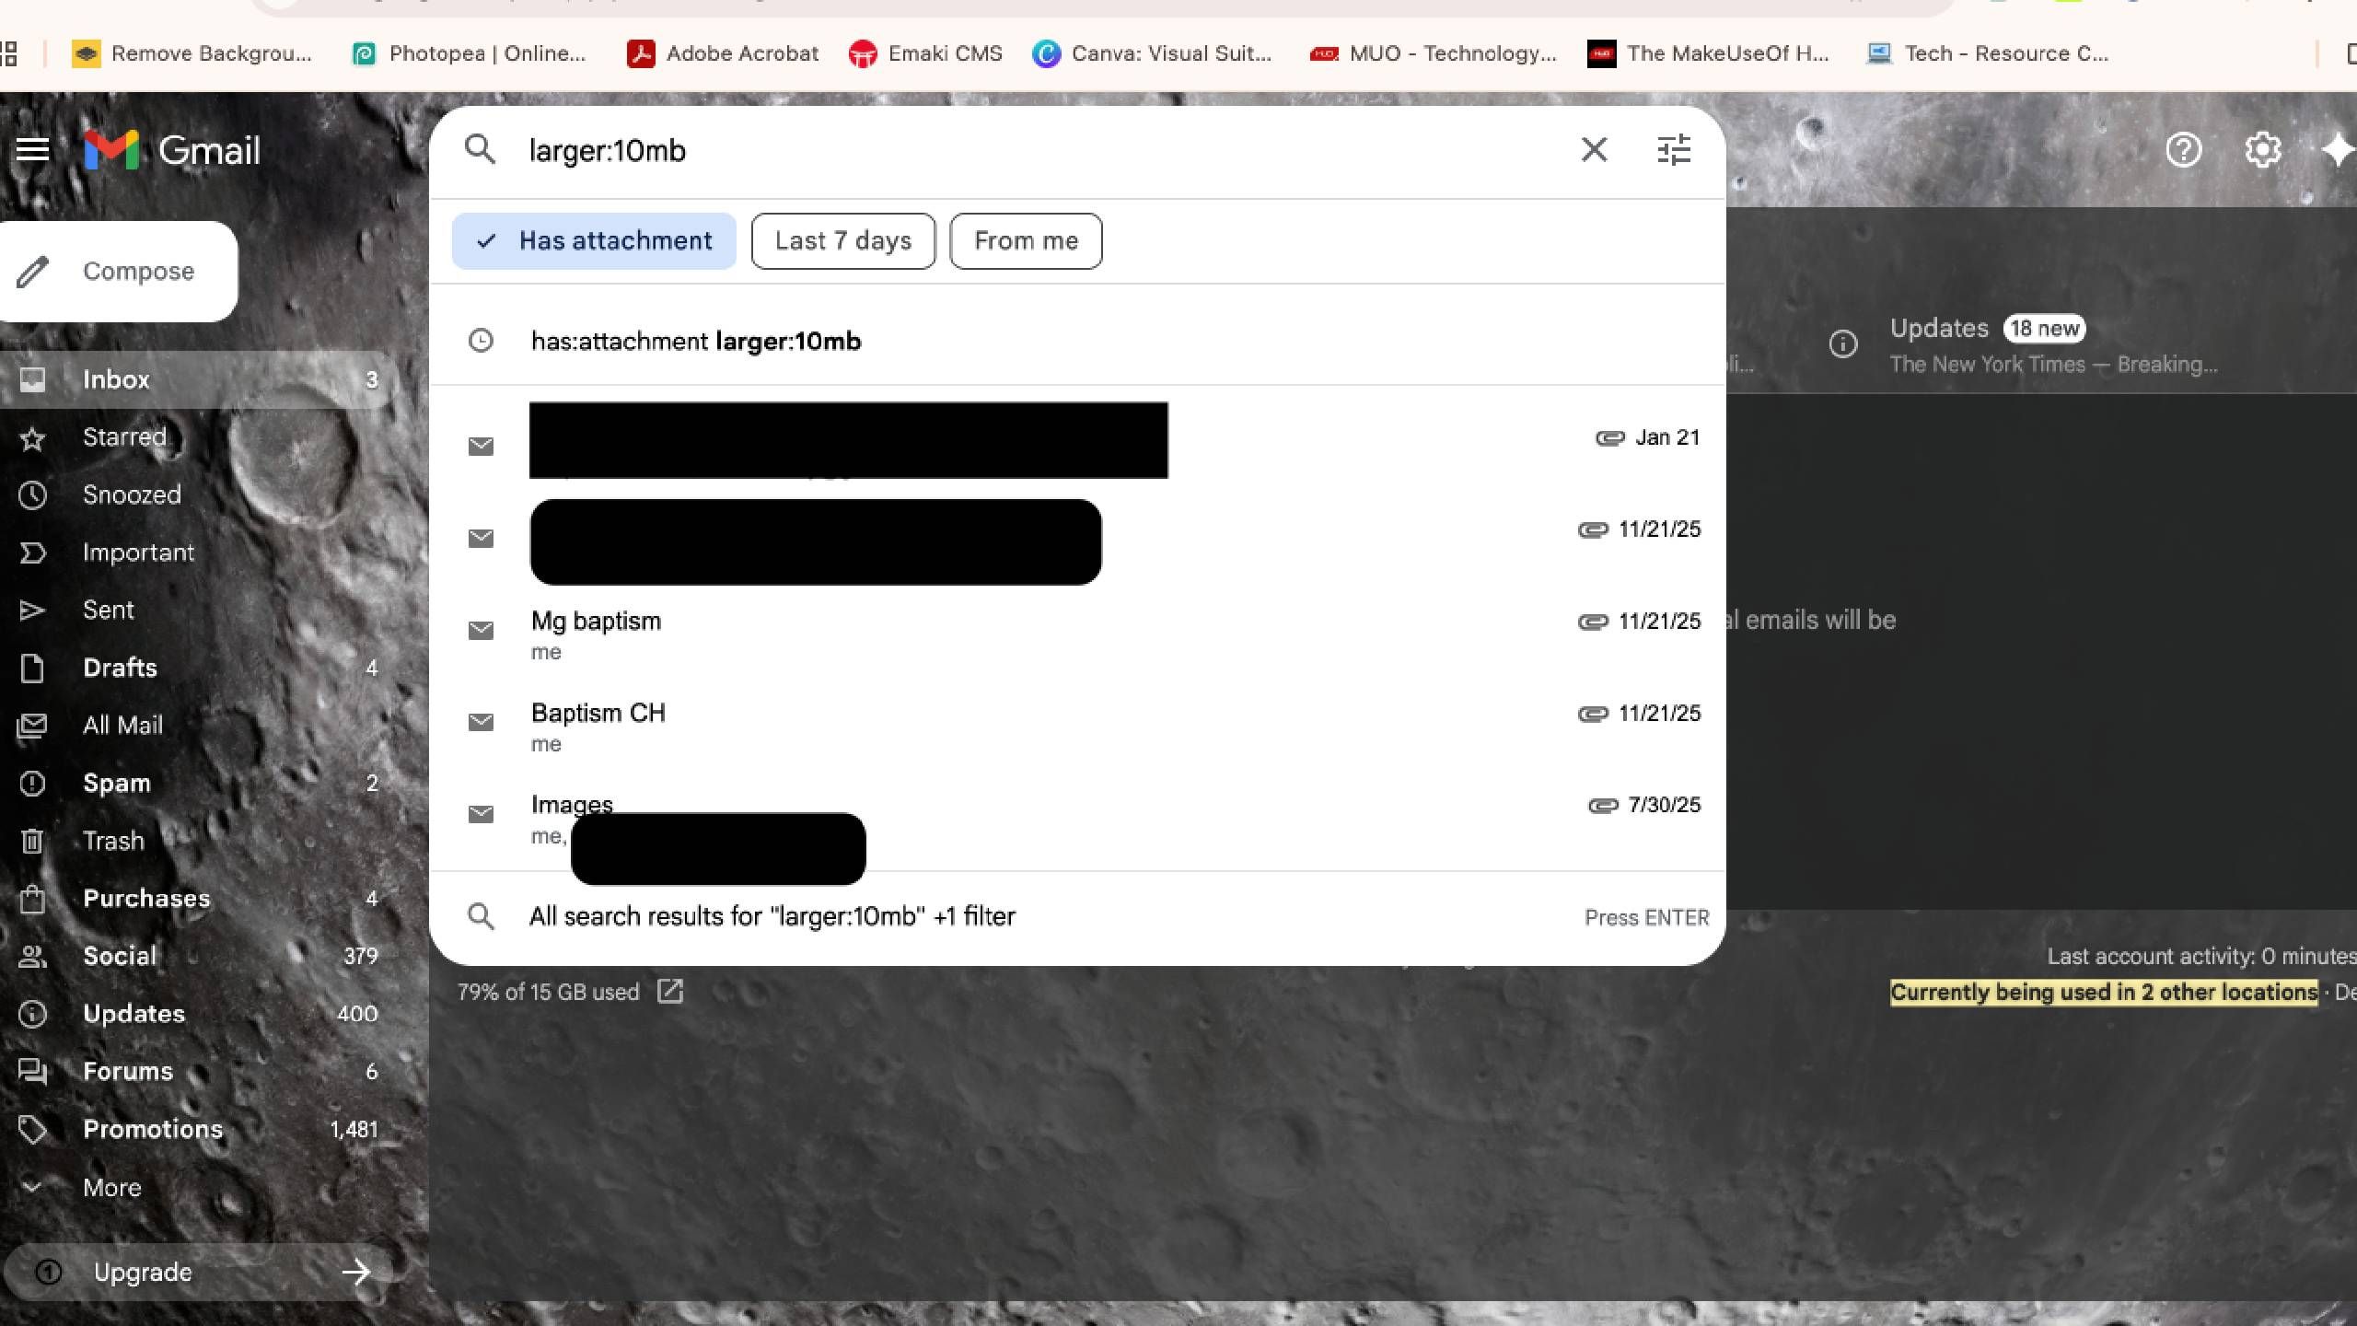Image resolution: width=2357 pixels, height=1326 pixels.
Task: Open the Tech - Resource C... bookmark
Action: pyautogui.click(x=1987, y=53)
